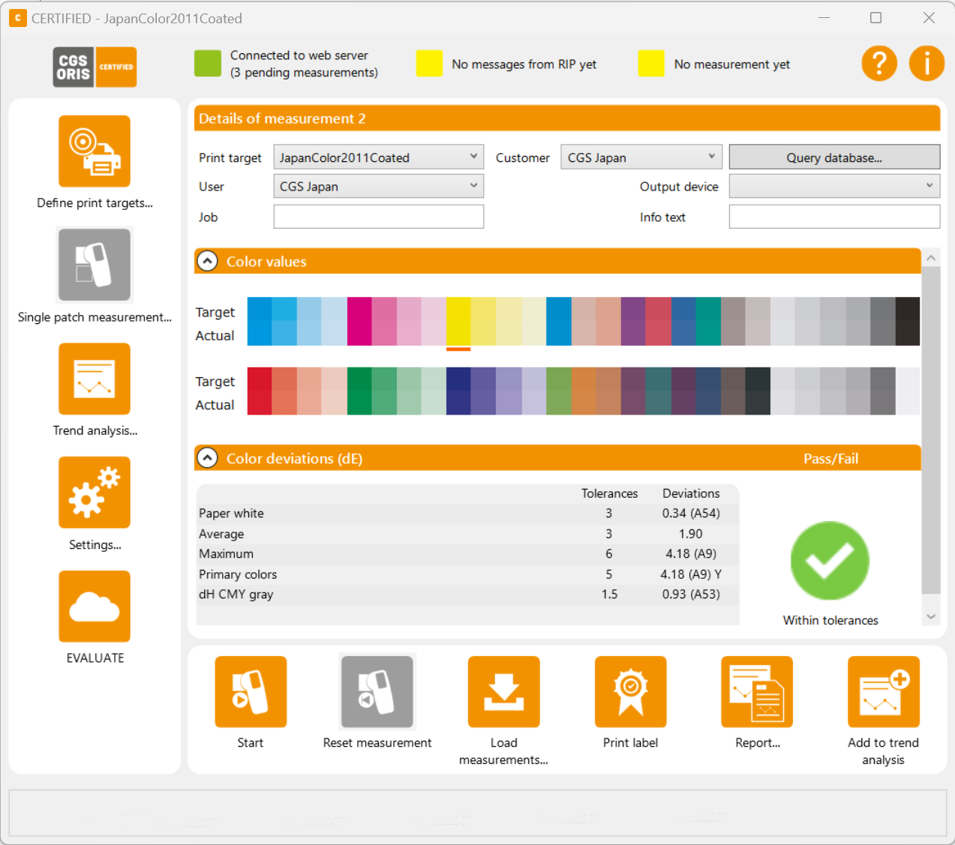Click the black patch ending first row
This screenshot has height=845, width=955.
tap(908, 322)
